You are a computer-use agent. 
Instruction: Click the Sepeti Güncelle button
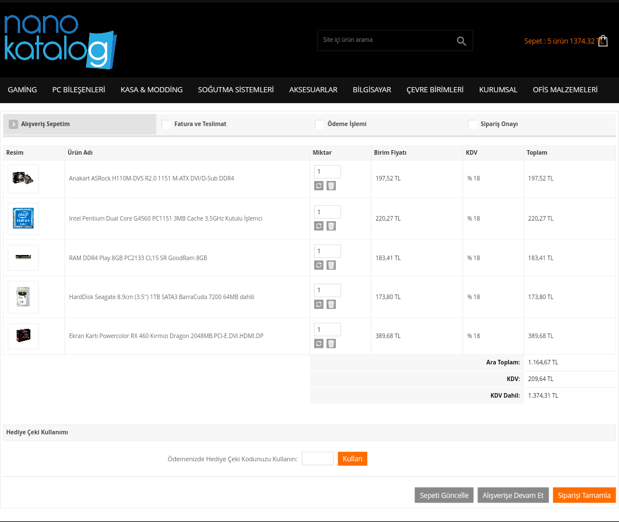point(444,495)
